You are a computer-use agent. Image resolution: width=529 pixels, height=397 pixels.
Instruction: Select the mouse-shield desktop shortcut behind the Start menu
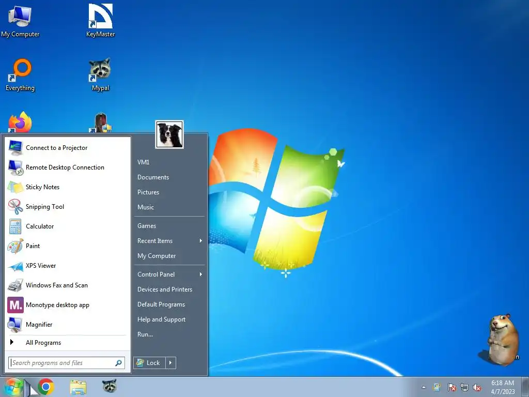pos(101,123)
